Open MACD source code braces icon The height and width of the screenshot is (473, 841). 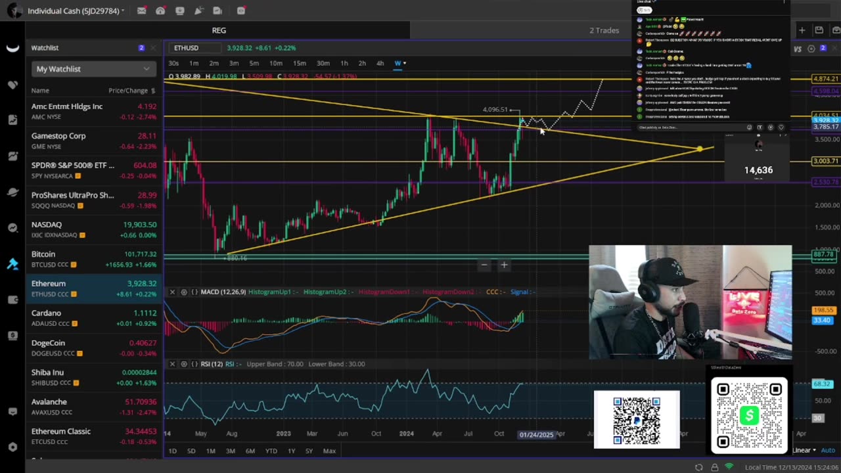coord(194,292)
